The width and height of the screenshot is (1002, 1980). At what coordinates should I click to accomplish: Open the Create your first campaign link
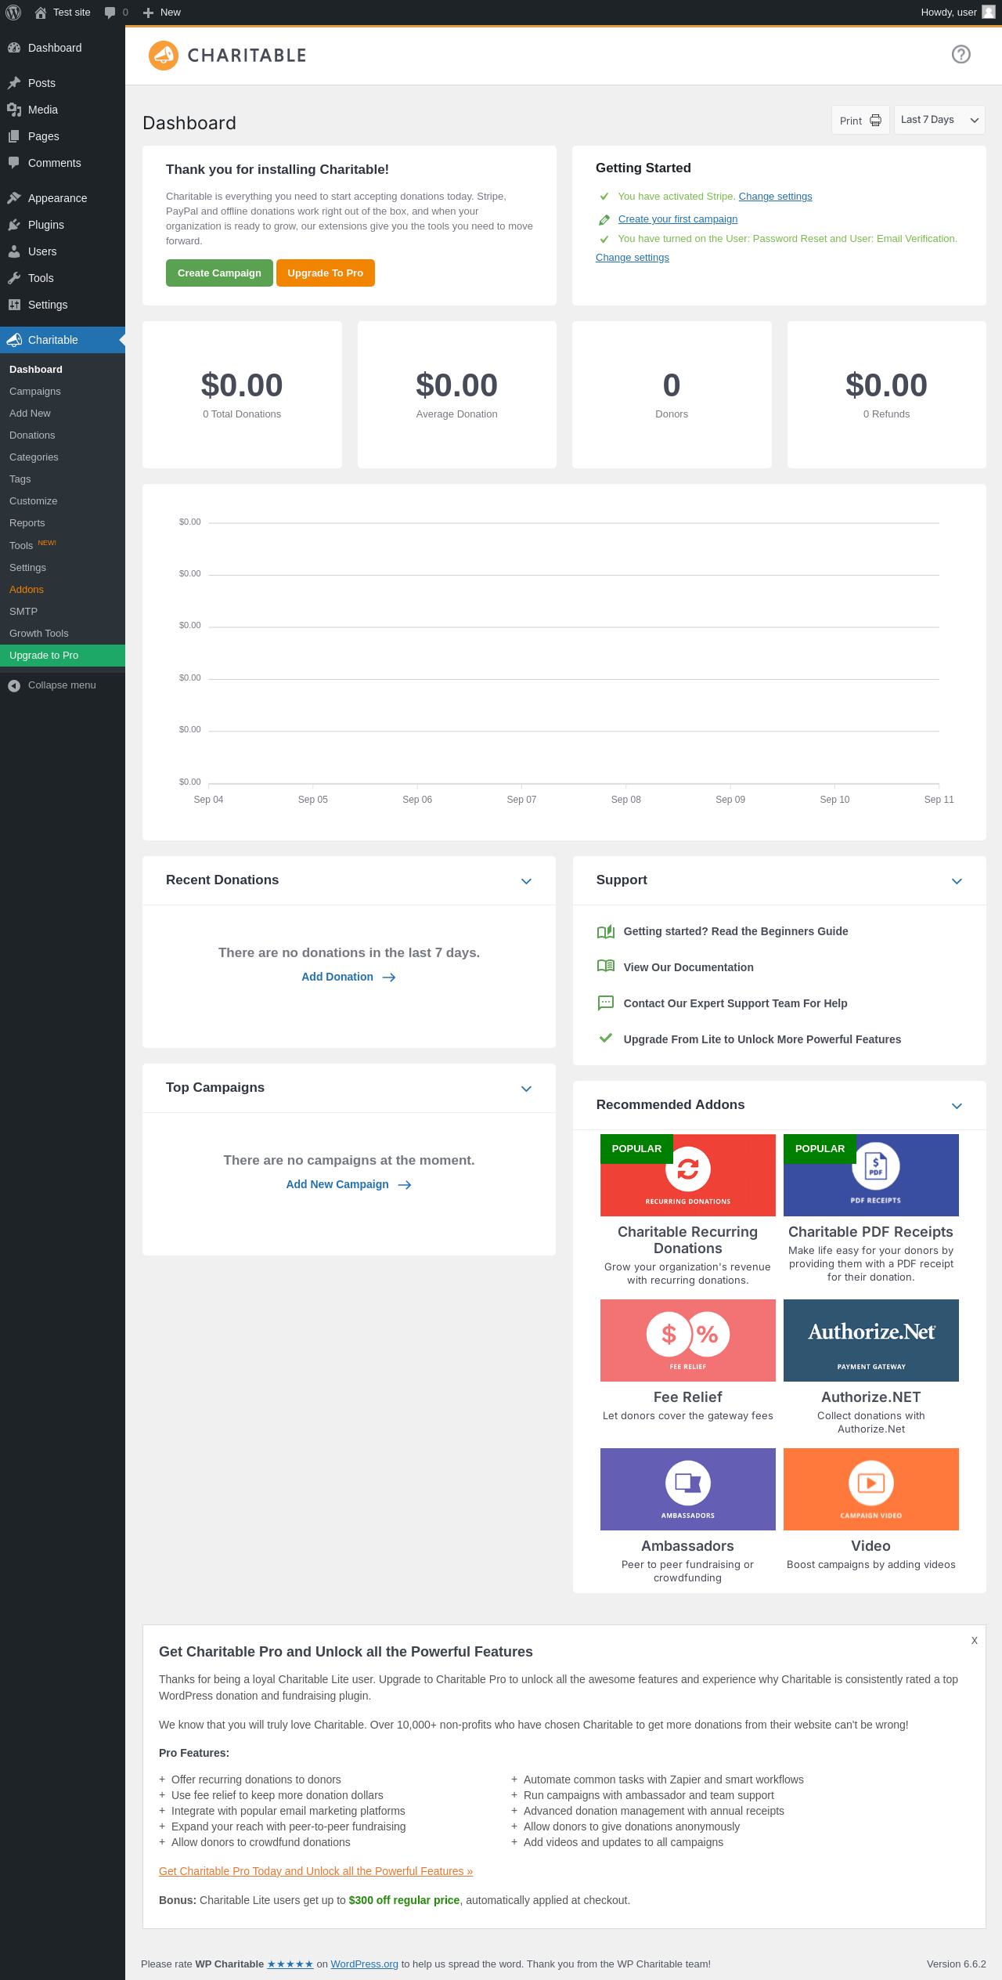(678, 219)
